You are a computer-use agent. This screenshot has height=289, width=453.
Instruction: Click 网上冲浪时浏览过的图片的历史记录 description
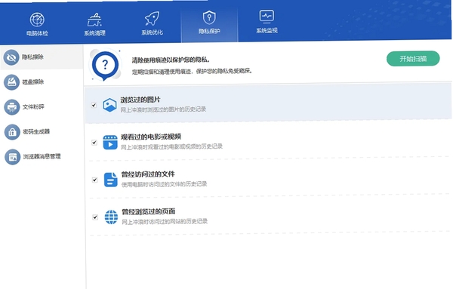pyautogui.click(x=163, y=109)
